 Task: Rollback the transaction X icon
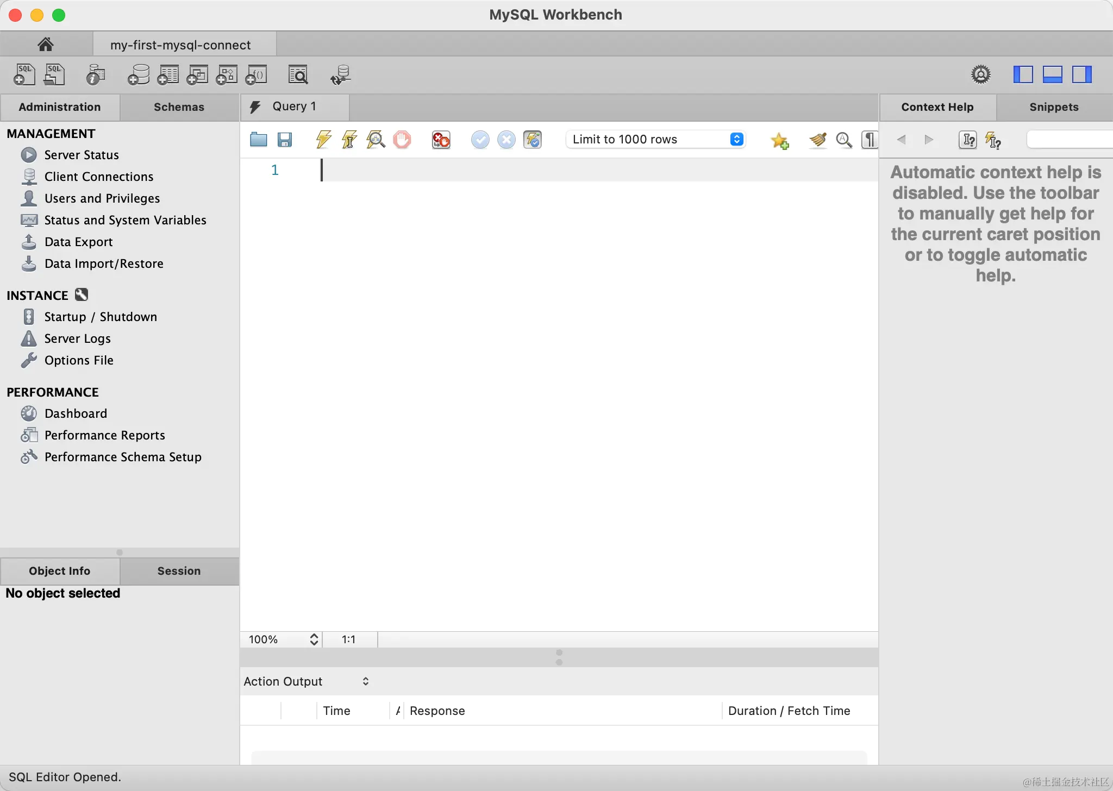point(506,140)
